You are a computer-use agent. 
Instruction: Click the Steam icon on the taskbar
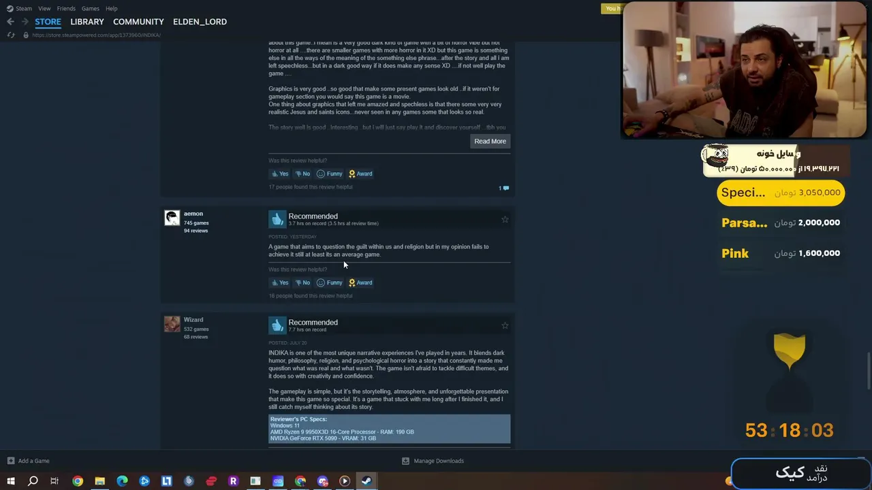tap(367, 481)
